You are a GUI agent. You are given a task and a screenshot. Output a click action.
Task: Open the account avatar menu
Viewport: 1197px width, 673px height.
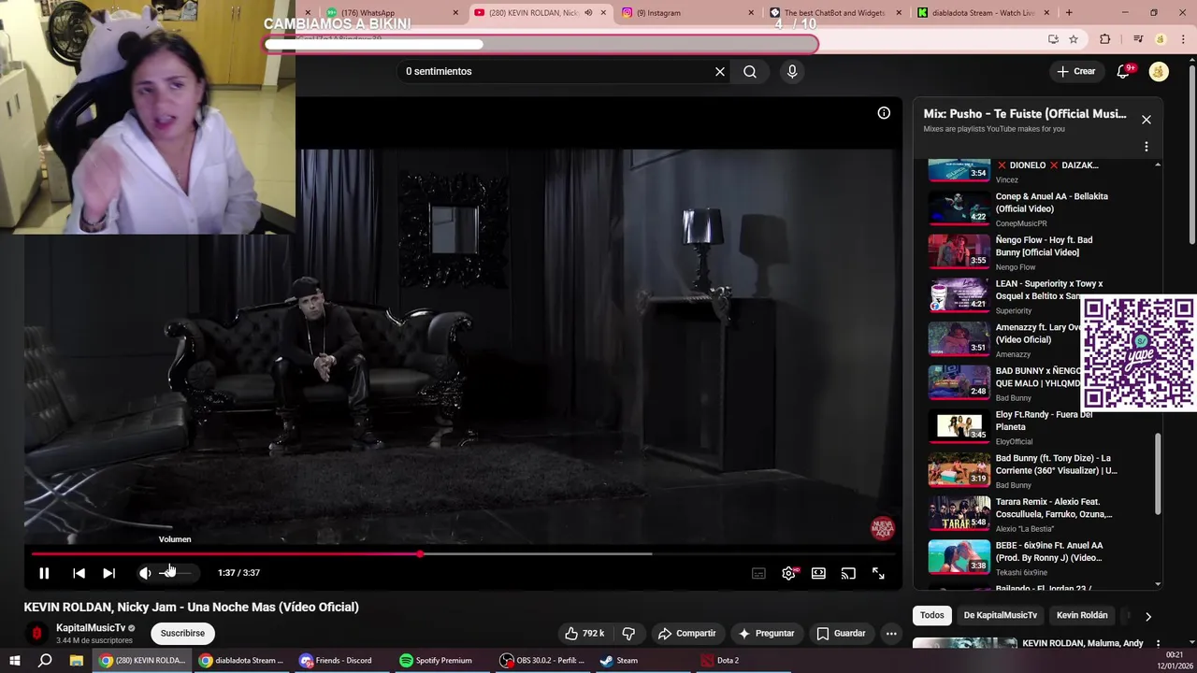[x=1159, y=71]
